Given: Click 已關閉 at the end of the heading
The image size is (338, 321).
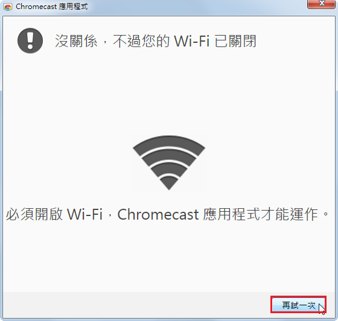Looking at the screenshot, I should [x=235, y=41].
